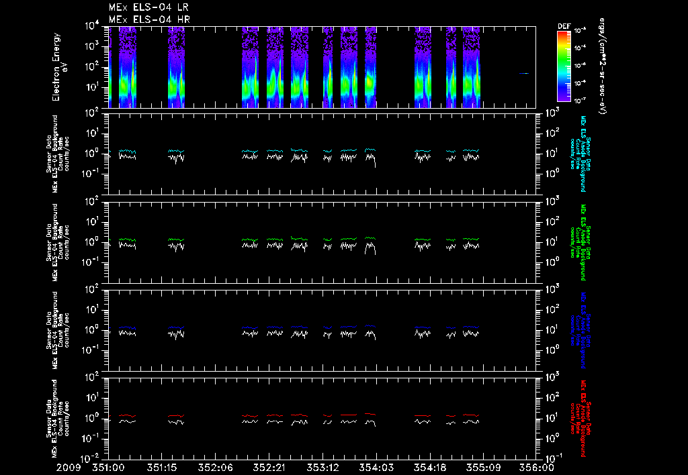This screenshot has height=475, width=688.
Task: Click the '2009' year label on time axis
Action: tap(69, 468)
